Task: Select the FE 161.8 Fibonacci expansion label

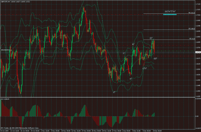Action: (x=192, y=13)
